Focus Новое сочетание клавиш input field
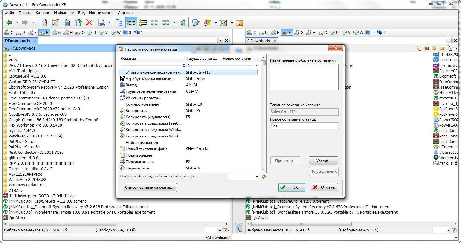 click(x=304, y=126)
